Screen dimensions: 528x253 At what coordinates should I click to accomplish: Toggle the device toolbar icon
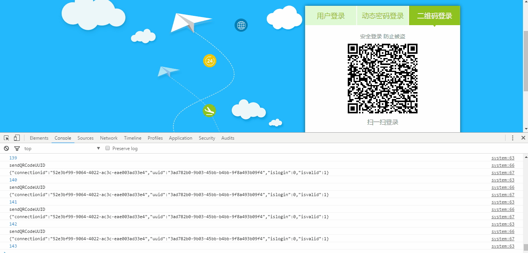(x=17, y=138)
